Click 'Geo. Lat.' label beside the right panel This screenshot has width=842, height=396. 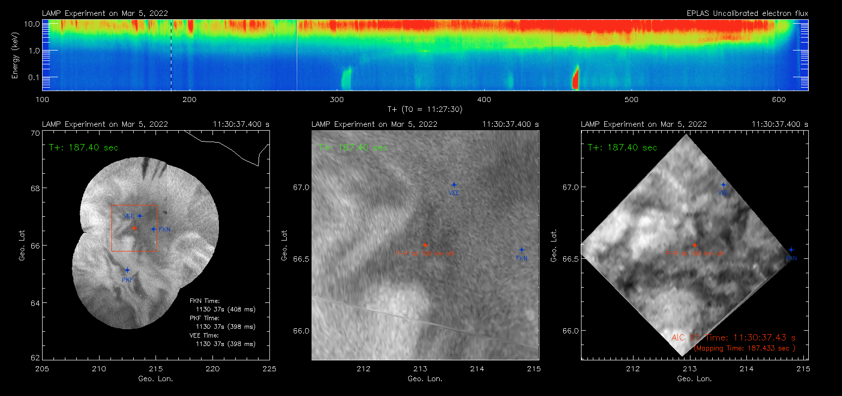point(554,246)
